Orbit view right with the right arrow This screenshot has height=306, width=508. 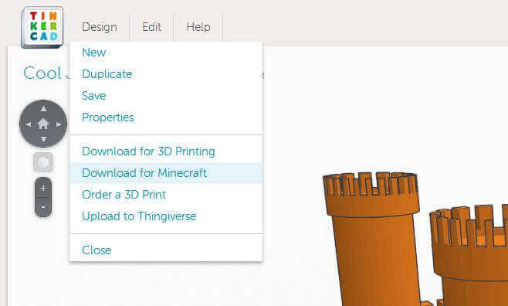[59, 124]
